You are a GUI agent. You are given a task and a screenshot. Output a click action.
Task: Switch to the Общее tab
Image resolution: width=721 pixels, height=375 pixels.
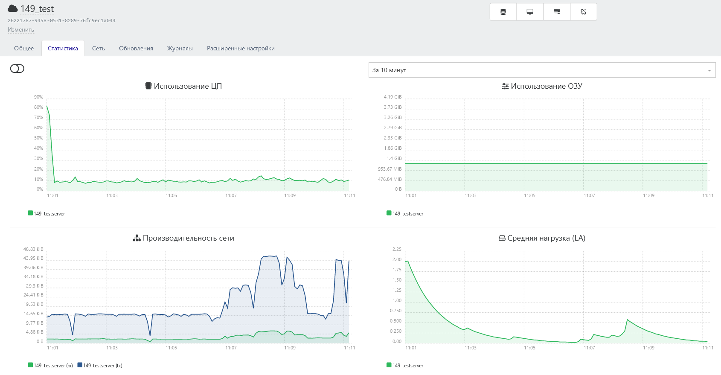point(24,48)
